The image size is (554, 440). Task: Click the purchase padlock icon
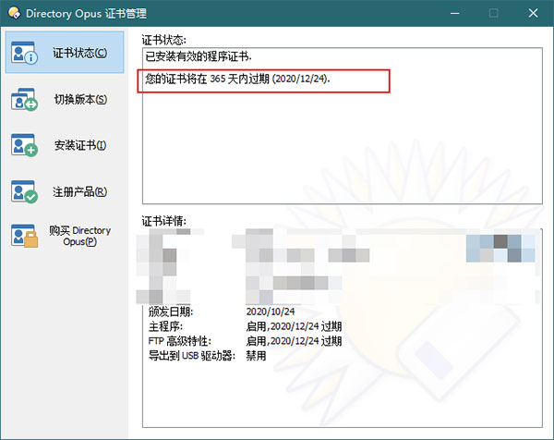pyautogui.click(x=24, y=236)
